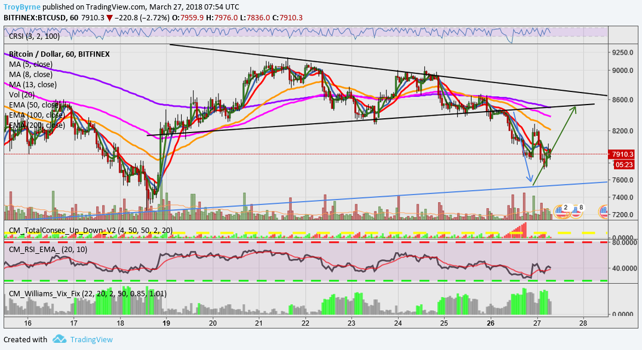Click the H:7976.0 high value
This screenshot has width=642, height=350.
(222, 18)
